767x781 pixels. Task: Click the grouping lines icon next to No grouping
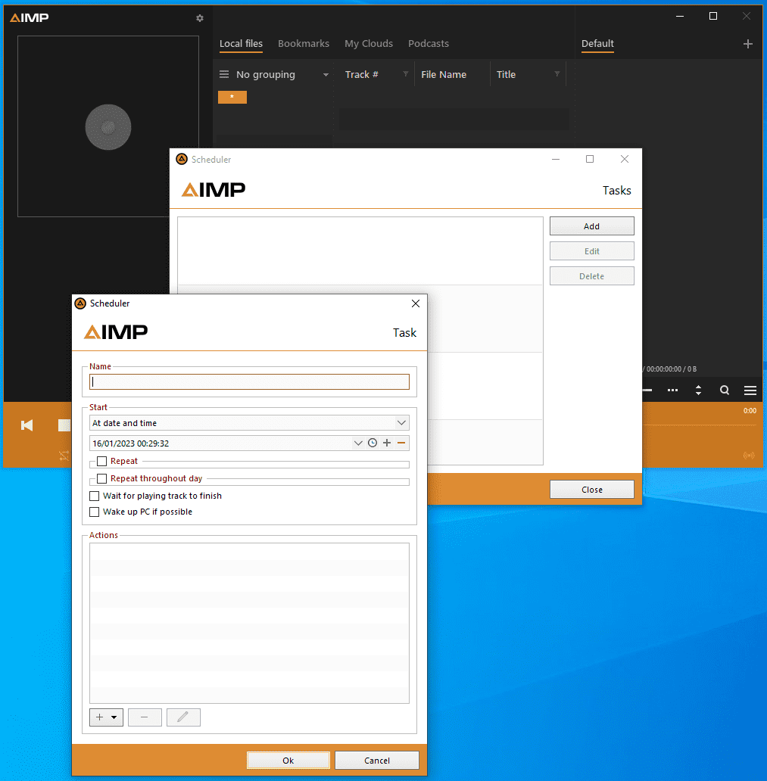tap(224, 74)
